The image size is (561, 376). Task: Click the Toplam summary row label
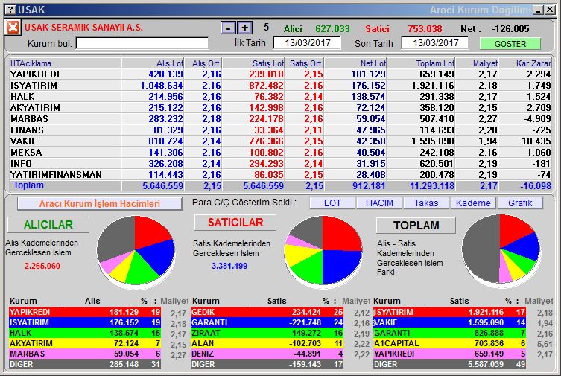pos(28,185)
